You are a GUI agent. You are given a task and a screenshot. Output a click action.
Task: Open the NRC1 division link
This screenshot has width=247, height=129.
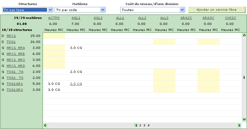click(11, 36)
